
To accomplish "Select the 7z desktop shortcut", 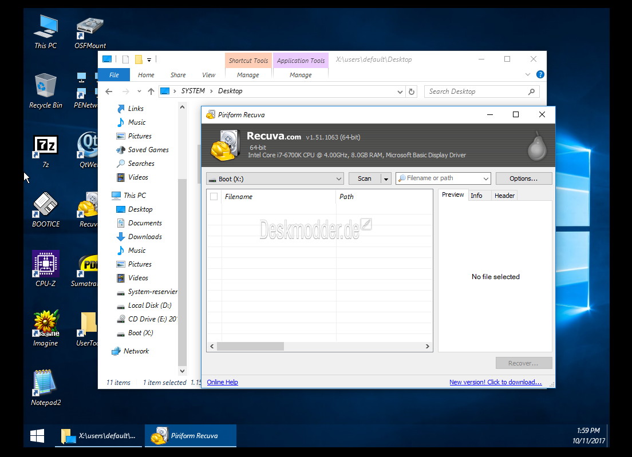I will point(46,151).
